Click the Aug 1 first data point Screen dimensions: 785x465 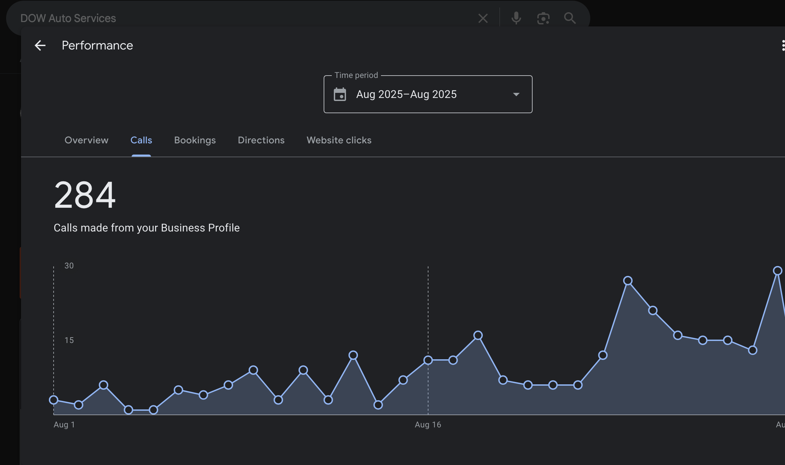[x=54, y=400]
